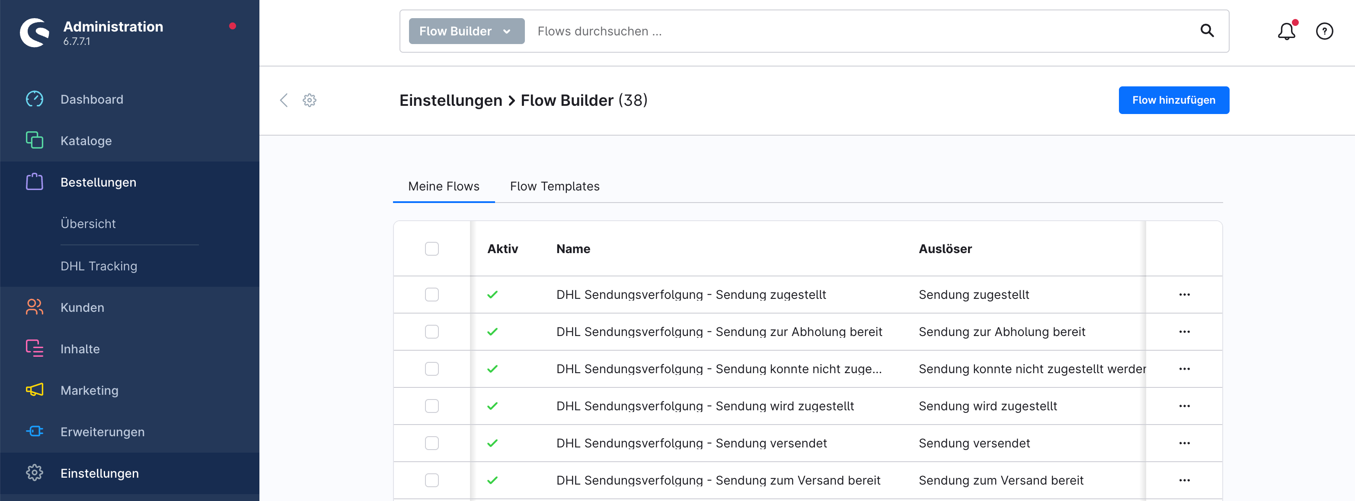Click the gear icon next to the page title

coord(309,100)
